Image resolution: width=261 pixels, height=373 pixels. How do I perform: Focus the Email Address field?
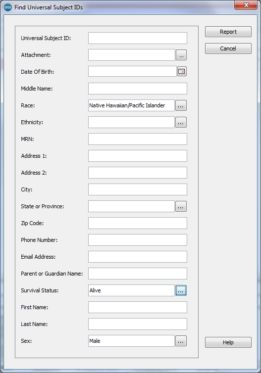pyautogui.click(x=138, y=257)
